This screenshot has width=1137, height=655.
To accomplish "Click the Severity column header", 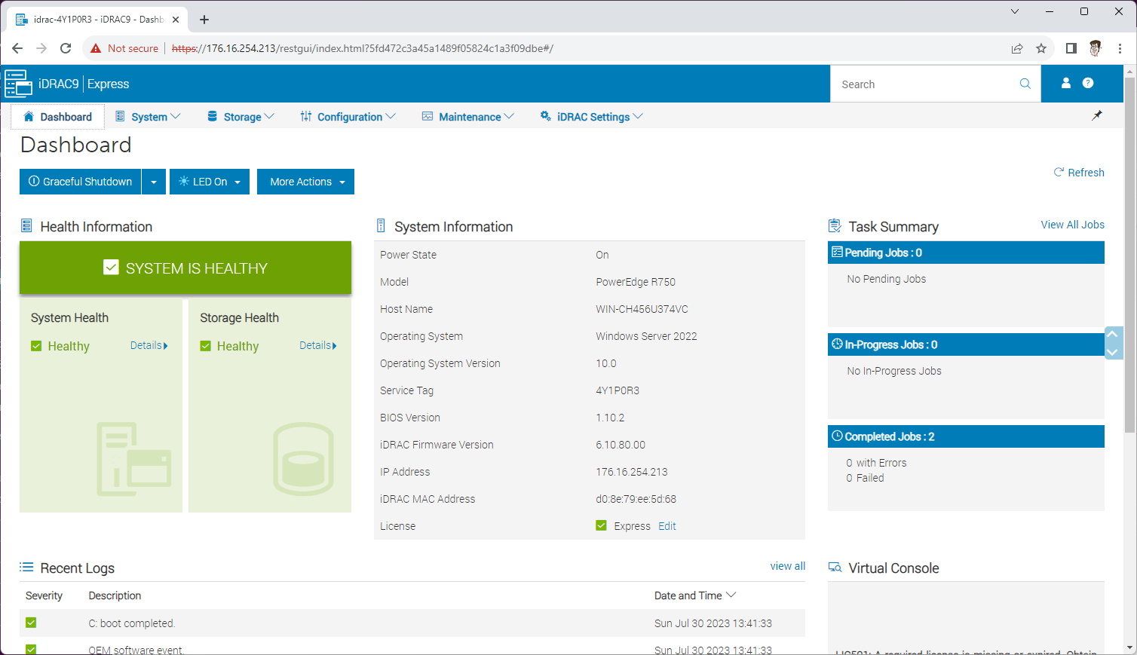I will pos(44,595).
